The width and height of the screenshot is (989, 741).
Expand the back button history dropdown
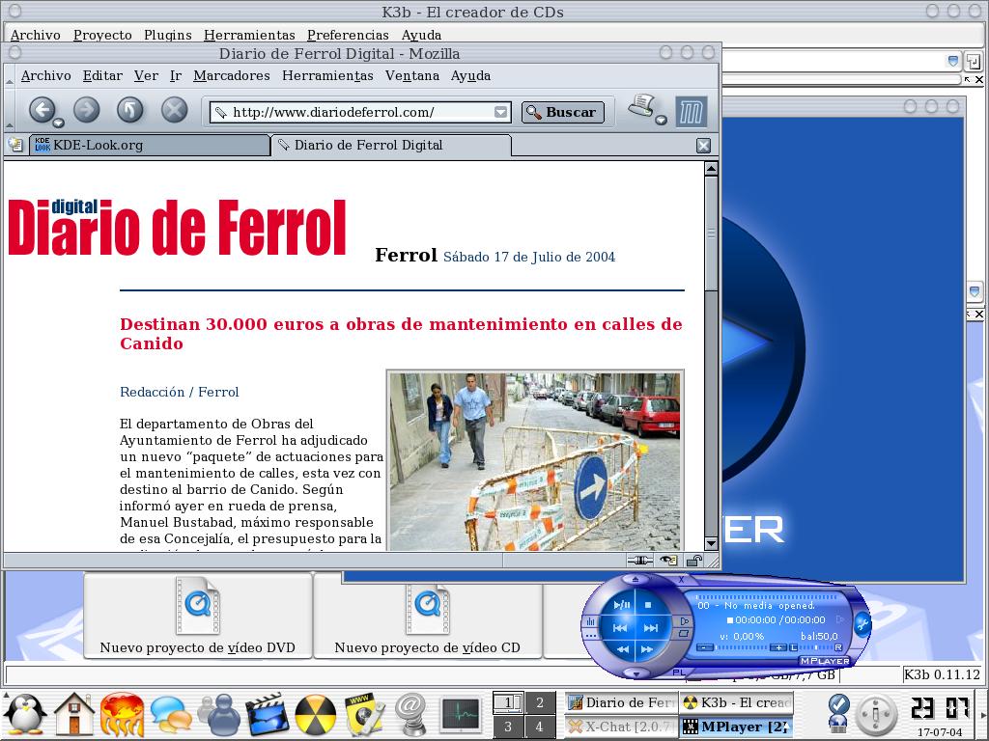(58, 123)
